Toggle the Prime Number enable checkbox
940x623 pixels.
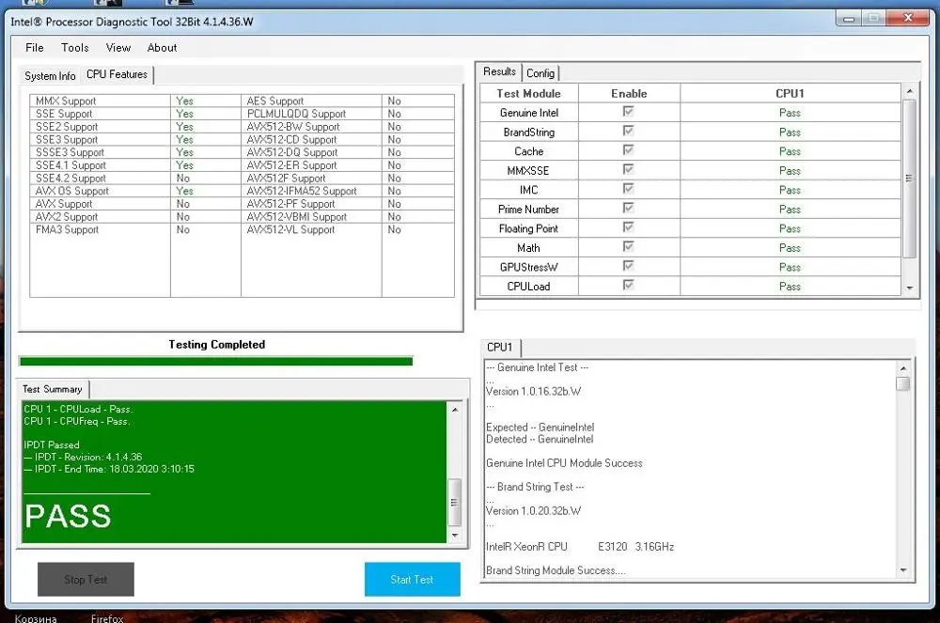click(628, 208)
